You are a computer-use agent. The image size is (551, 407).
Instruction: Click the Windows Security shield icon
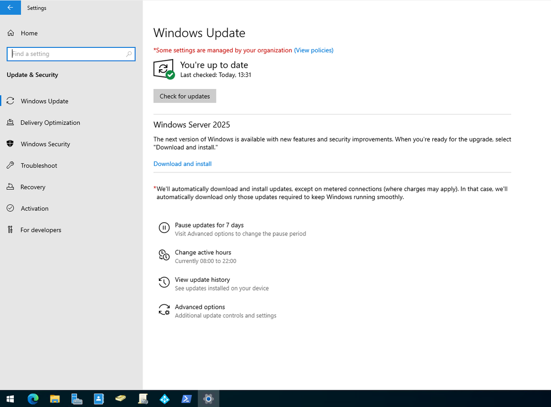(11, 144)
